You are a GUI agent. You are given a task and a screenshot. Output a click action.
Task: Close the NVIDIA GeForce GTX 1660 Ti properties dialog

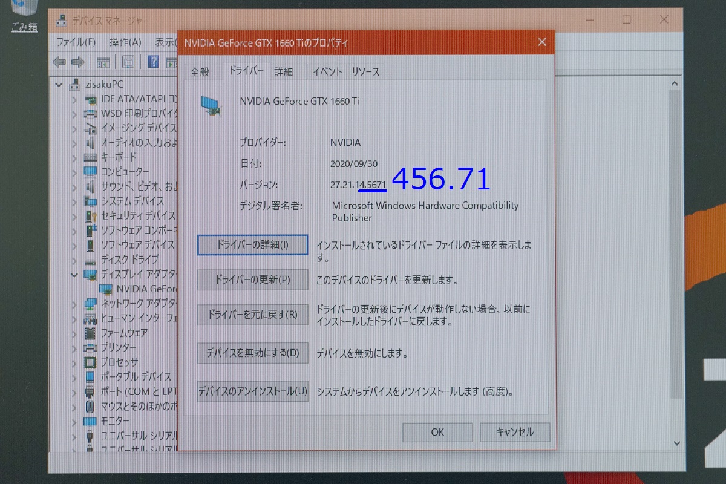[542, 42]
